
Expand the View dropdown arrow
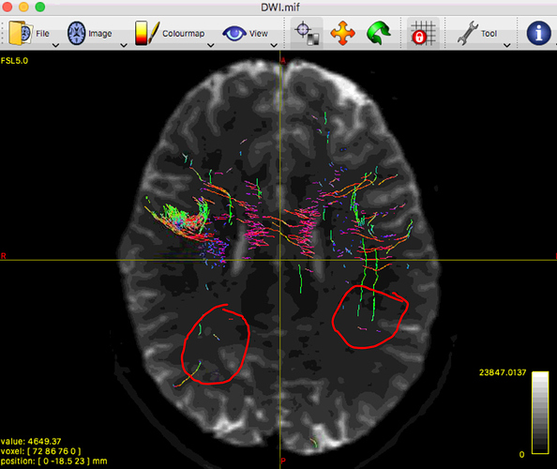274,45
